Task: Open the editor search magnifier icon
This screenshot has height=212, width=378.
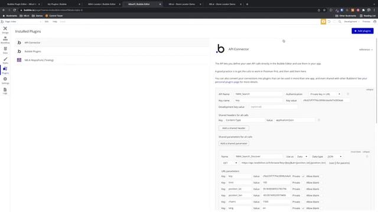Action: coord(340,22)
